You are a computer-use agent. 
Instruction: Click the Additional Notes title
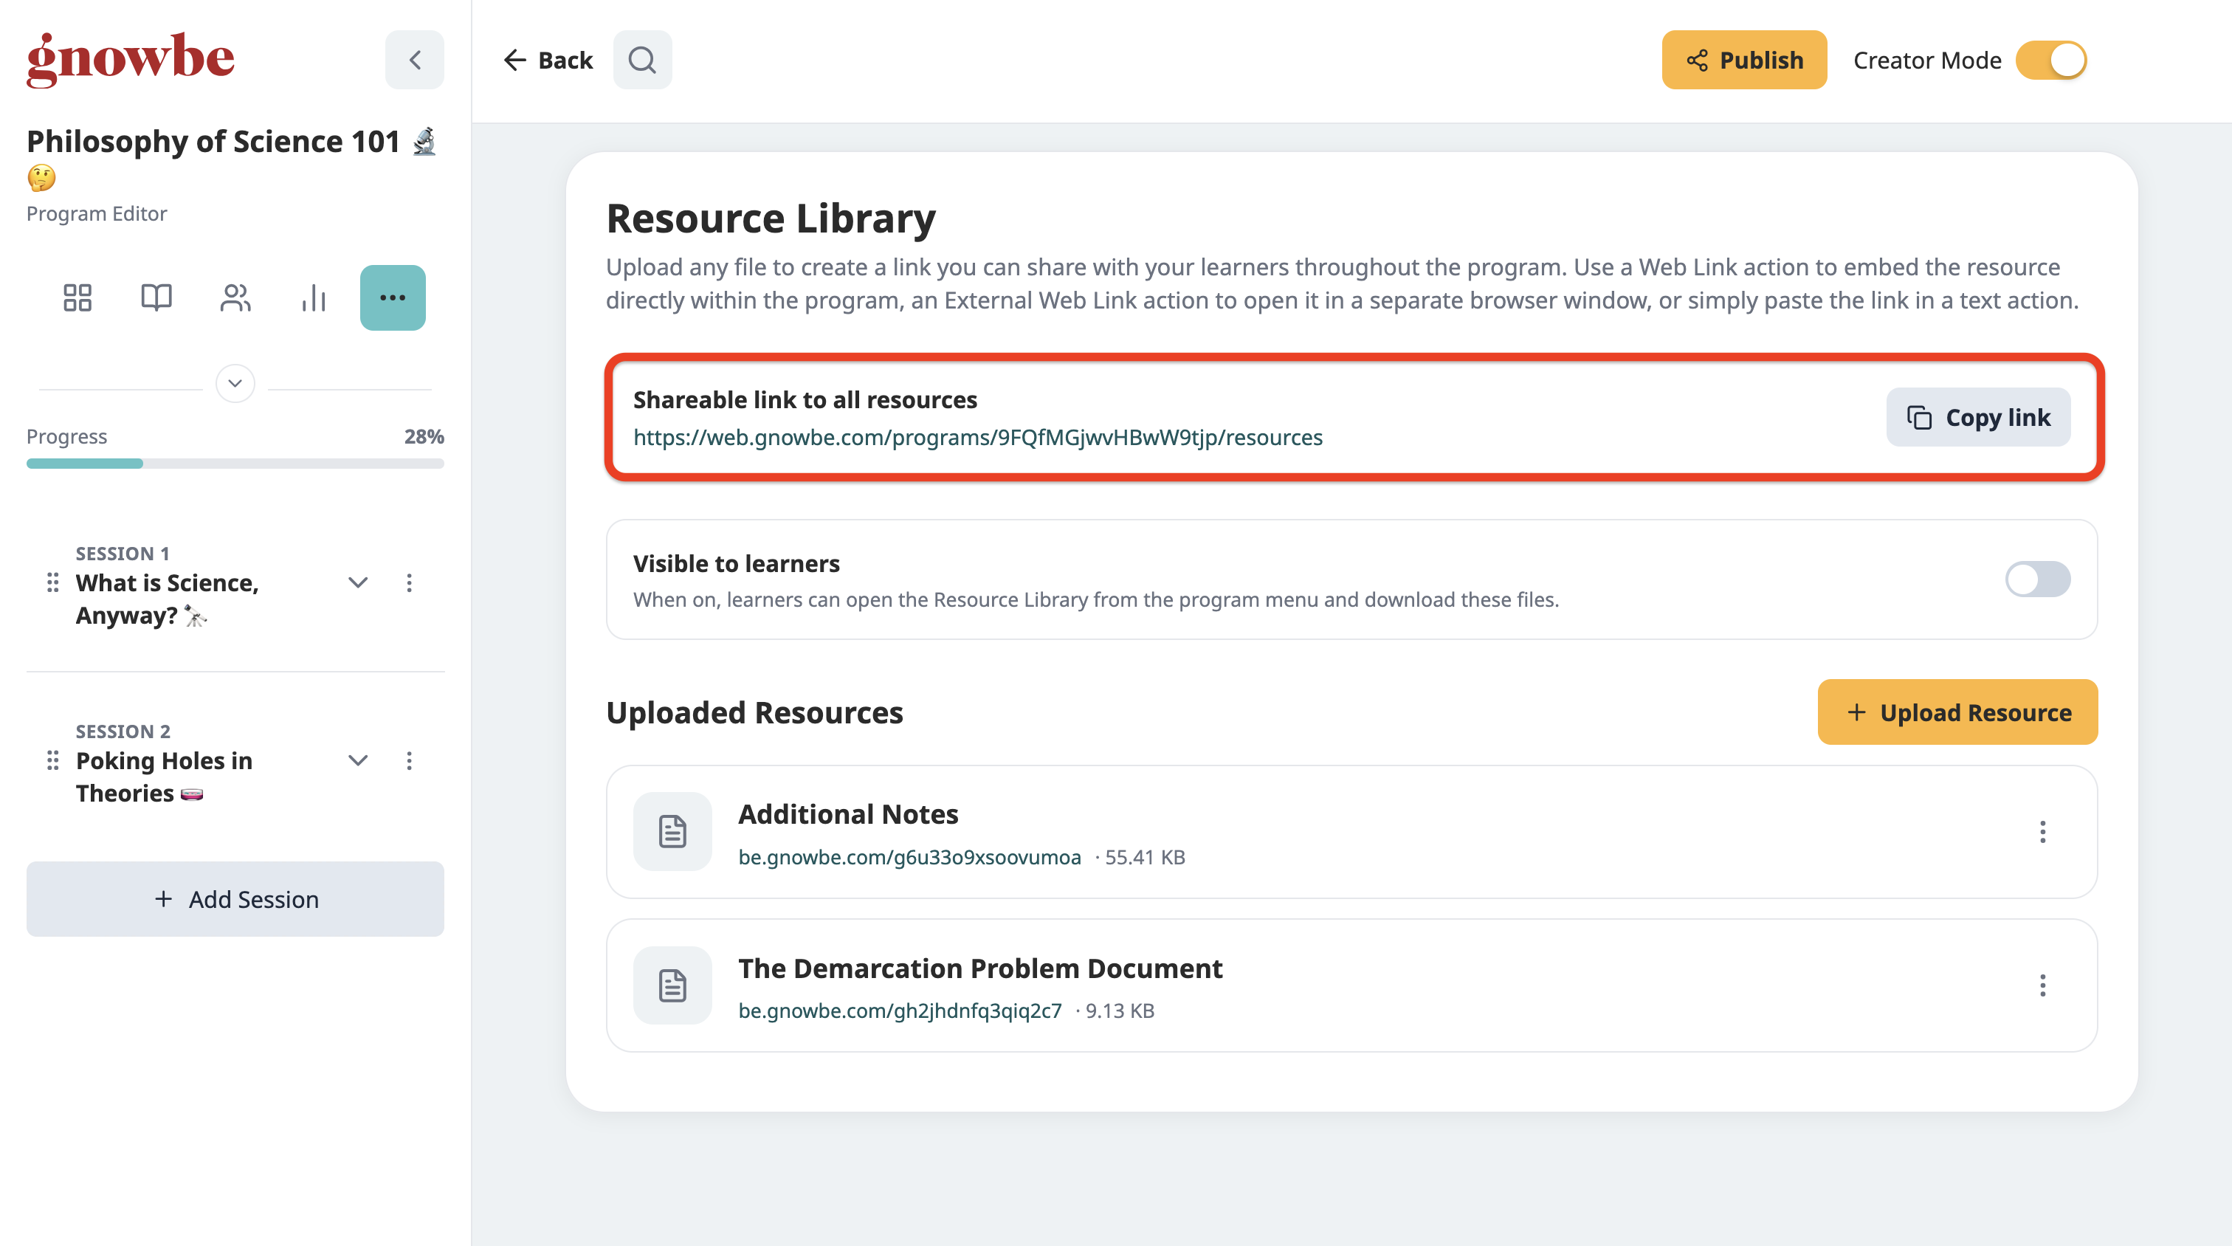click(847, 814)
